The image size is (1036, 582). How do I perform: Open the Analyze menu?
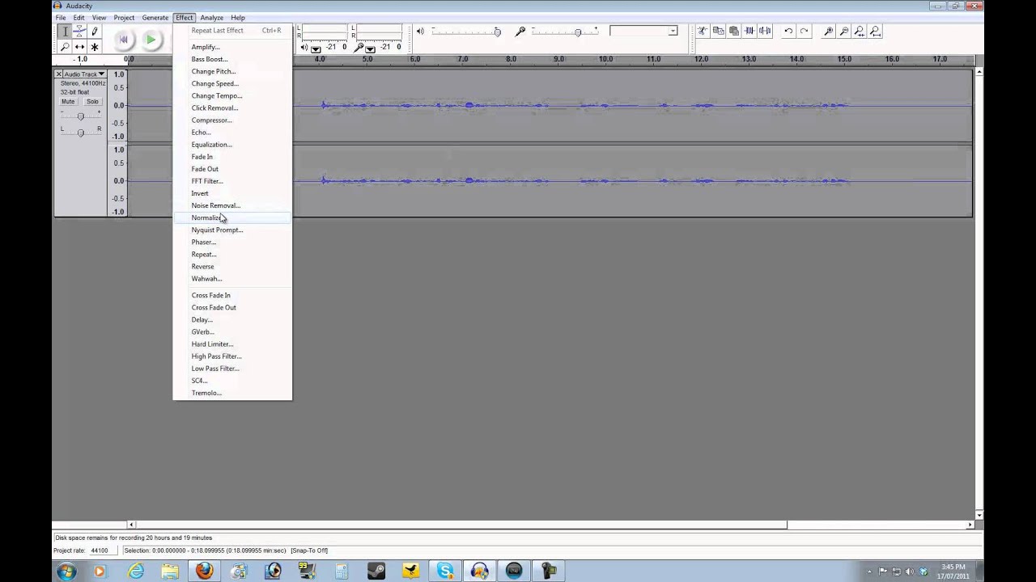[211, 18]
